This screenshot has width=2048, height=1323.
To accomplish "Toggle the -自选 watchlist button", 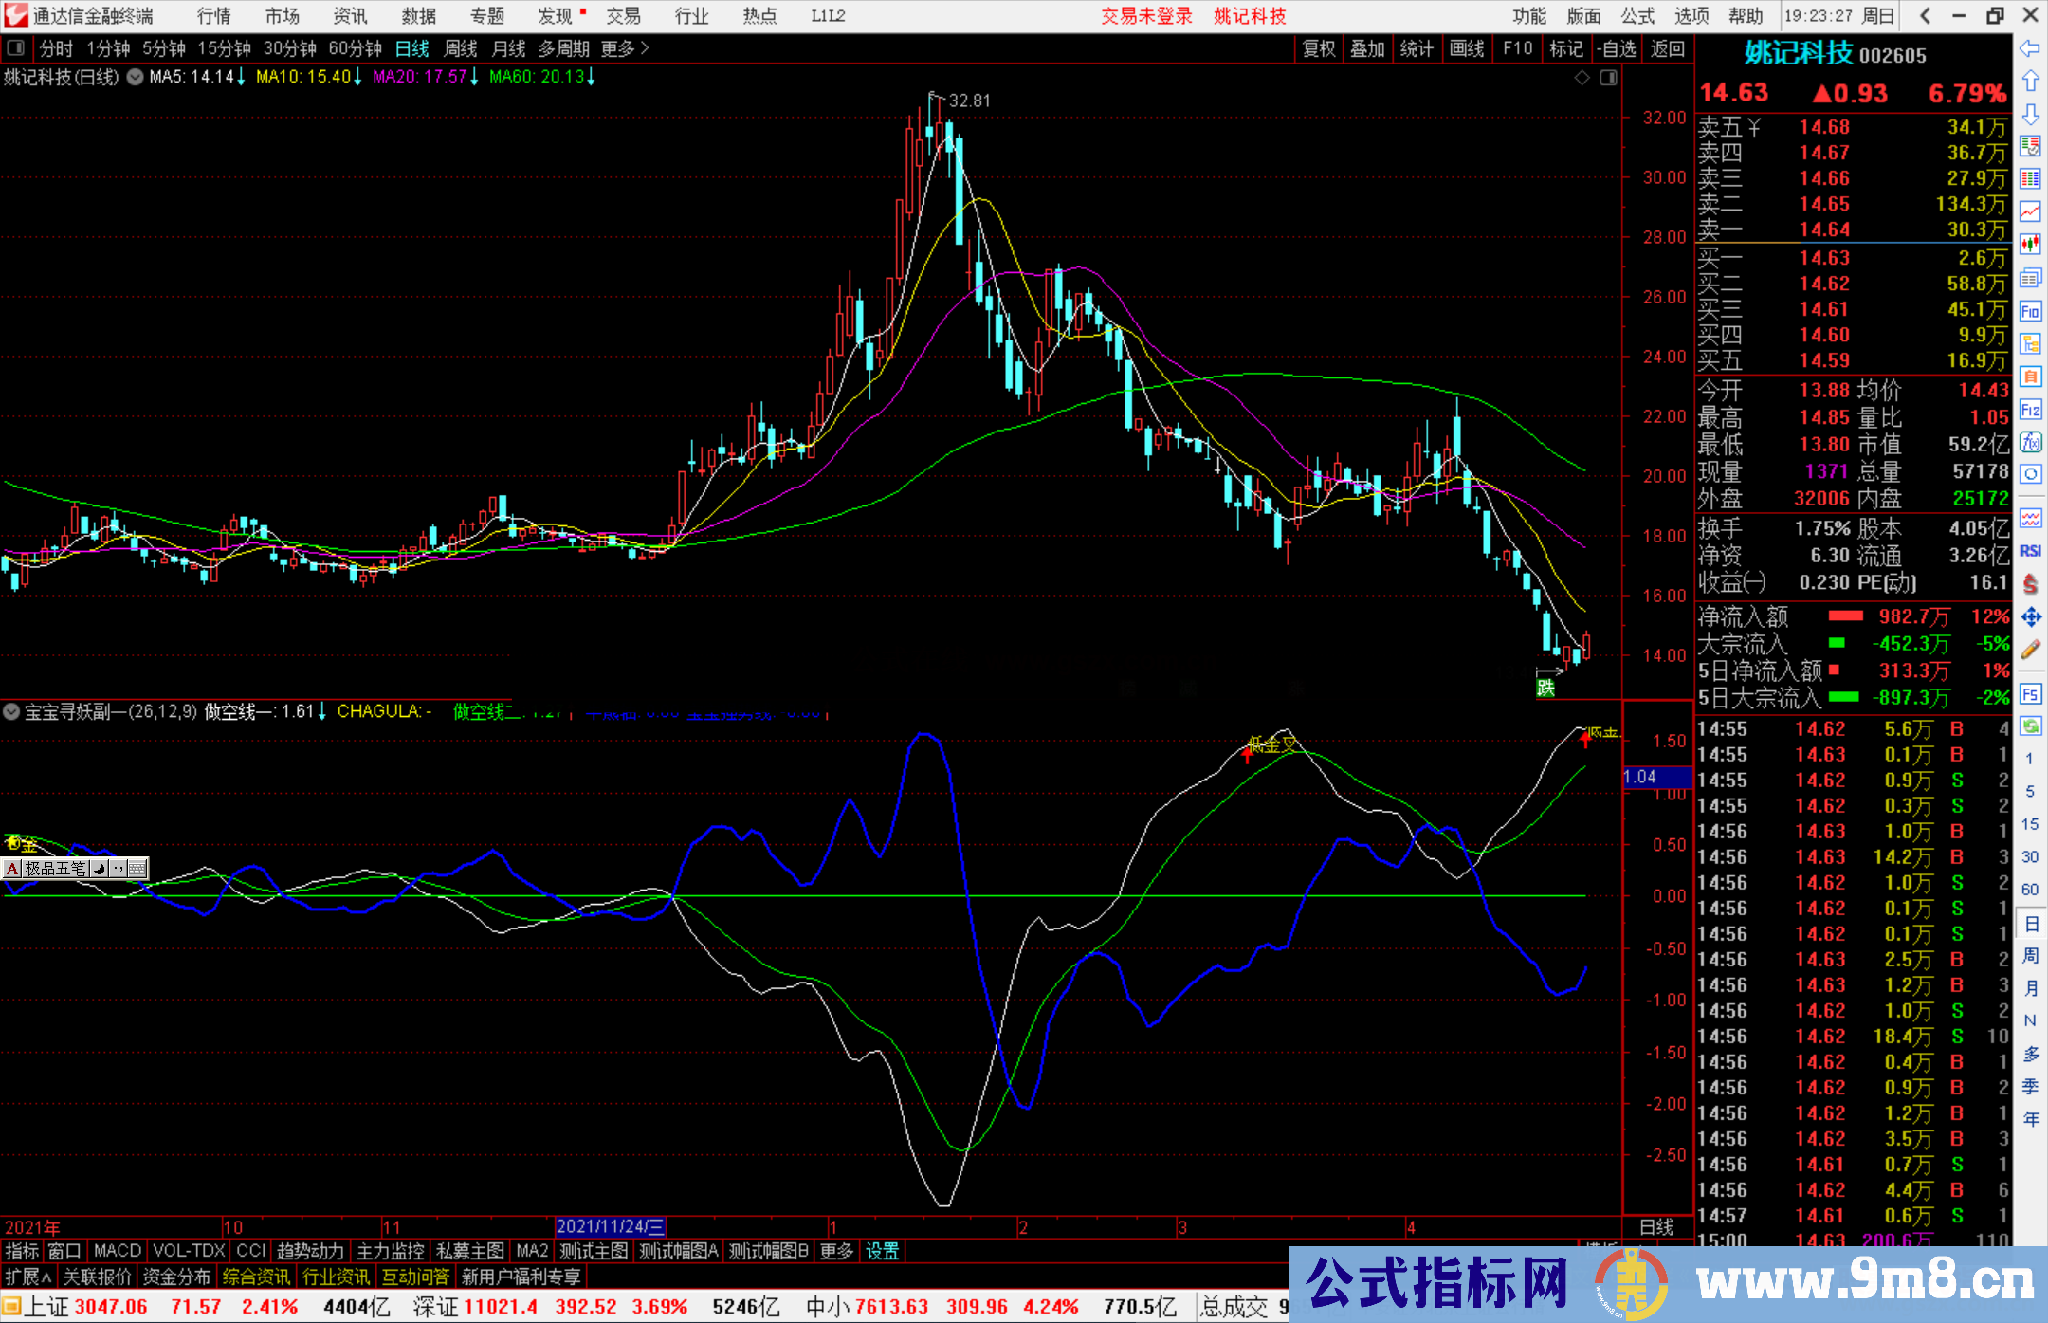I will point(1617,48).
